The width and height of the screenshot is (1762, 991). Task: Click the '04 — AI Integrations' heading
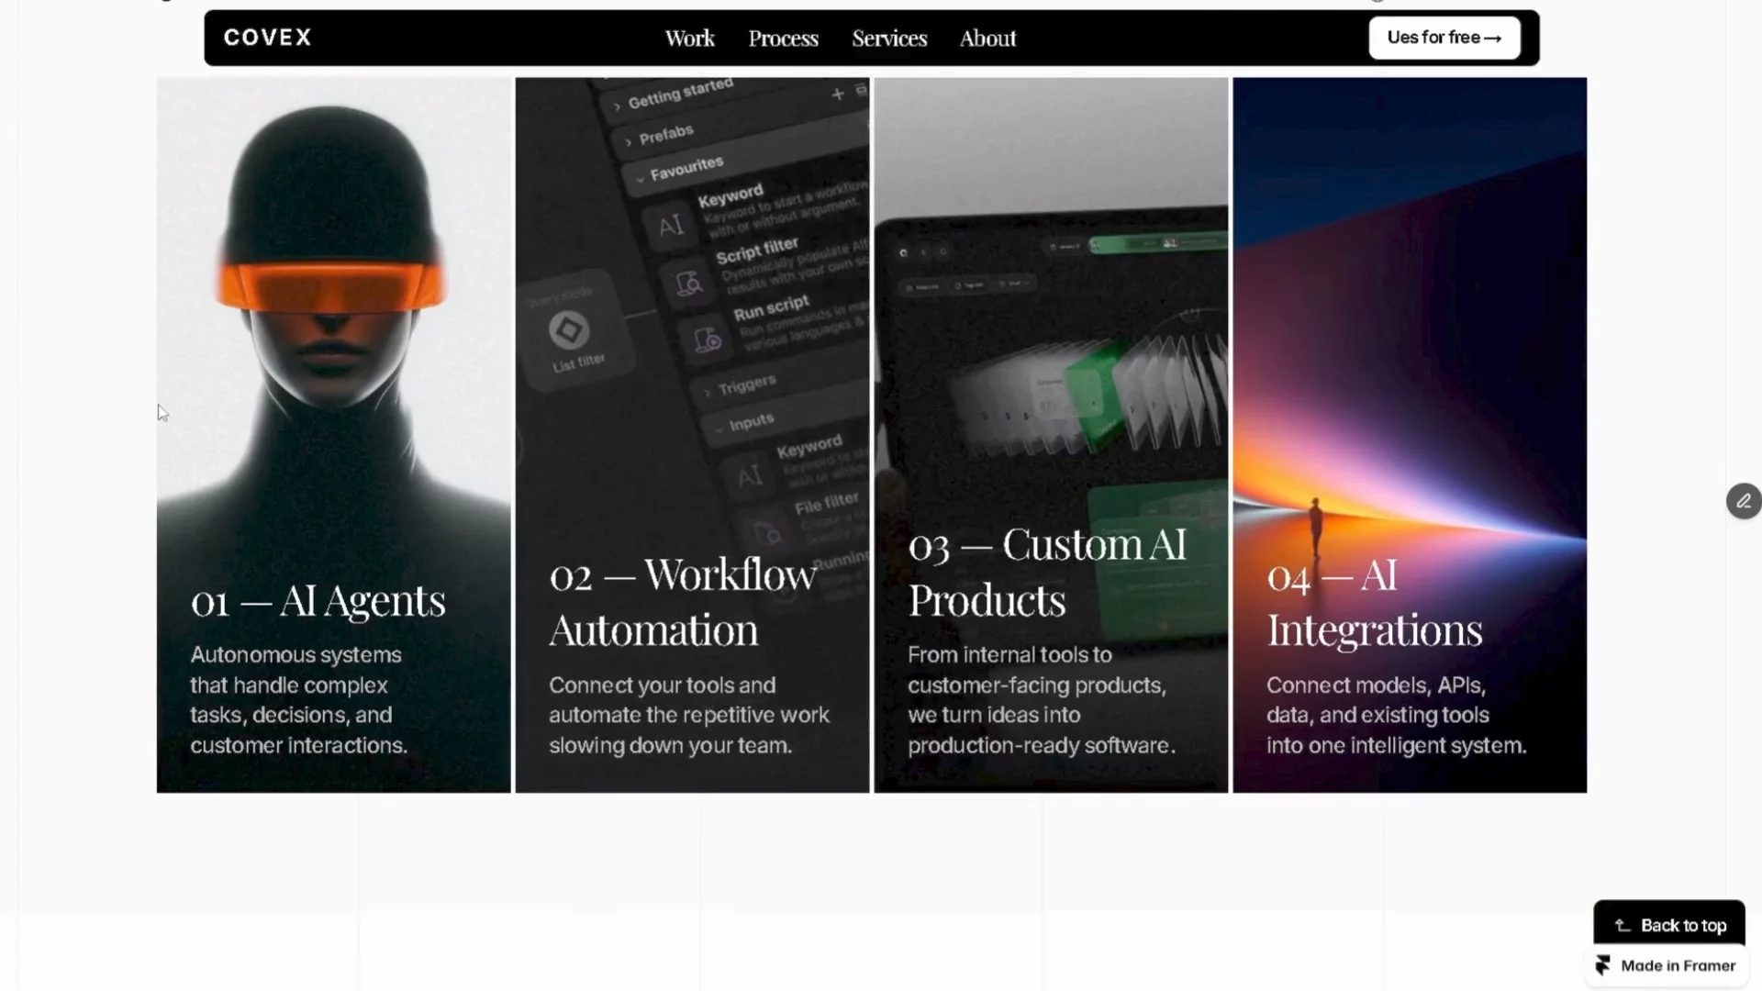(x=1375, y=603)
